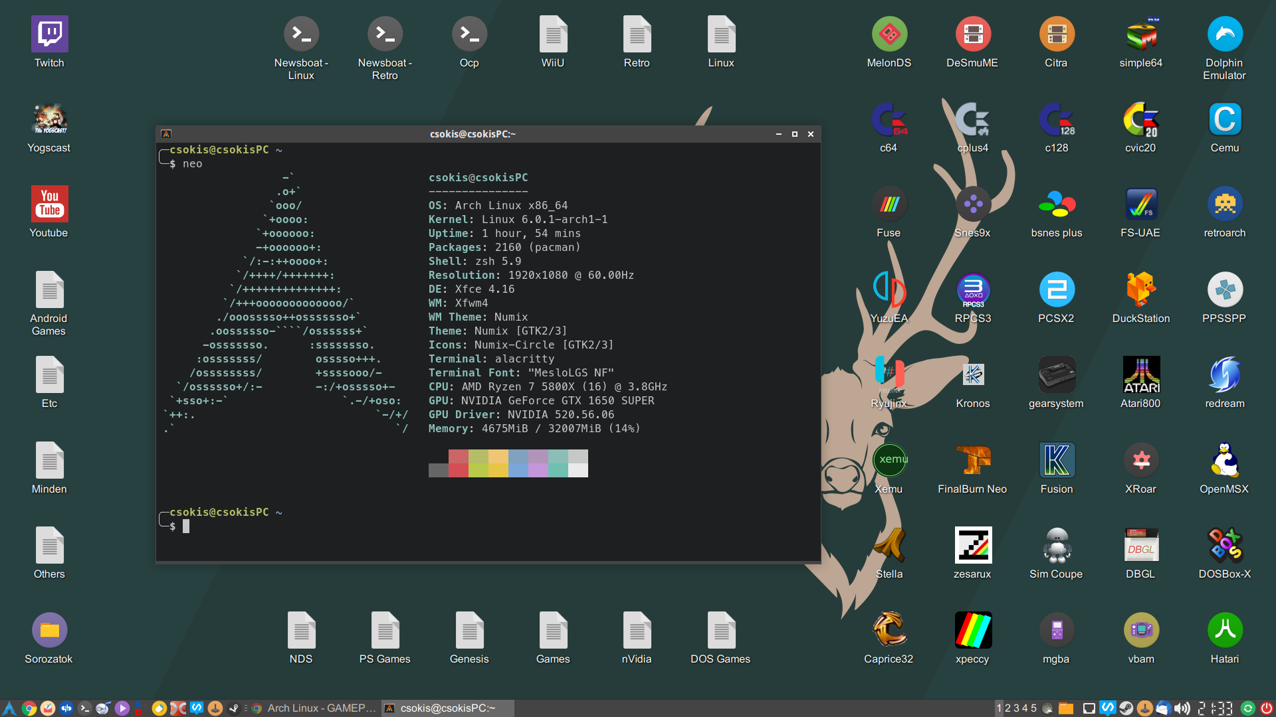Viewport: 1276px width, 717px height.
Task: Open the WiiU text file
Action: 553,35
